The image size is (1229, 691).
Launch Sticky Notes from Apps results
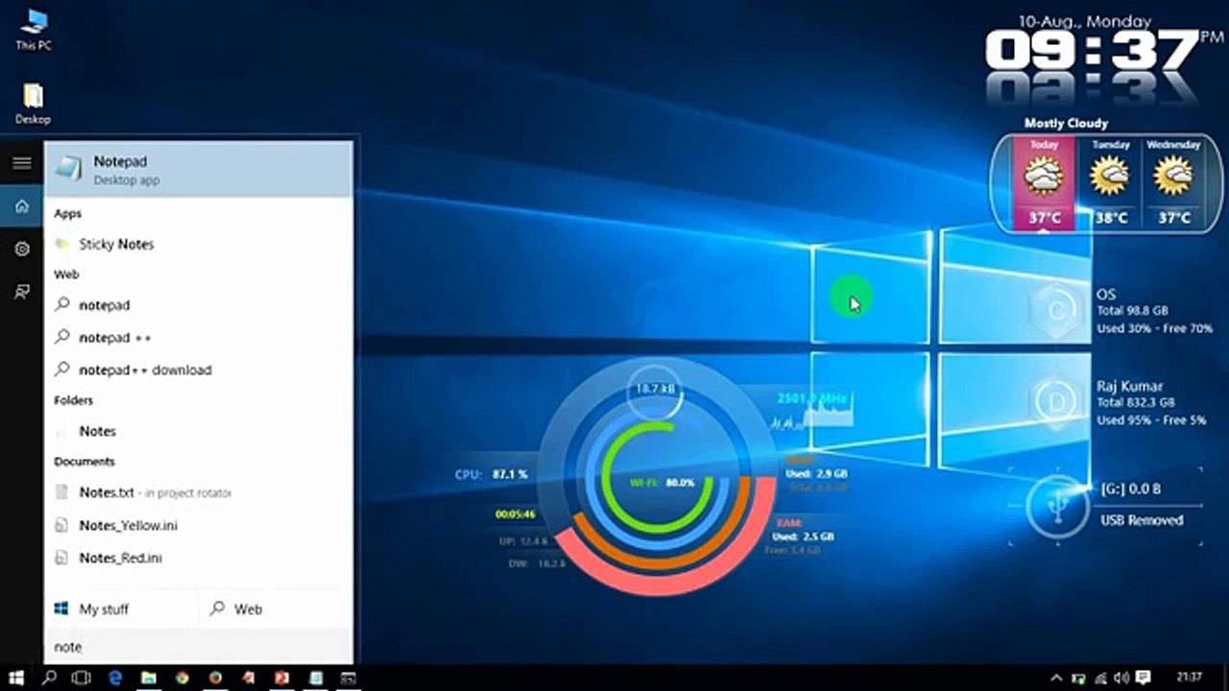click(x=199, y=244)
